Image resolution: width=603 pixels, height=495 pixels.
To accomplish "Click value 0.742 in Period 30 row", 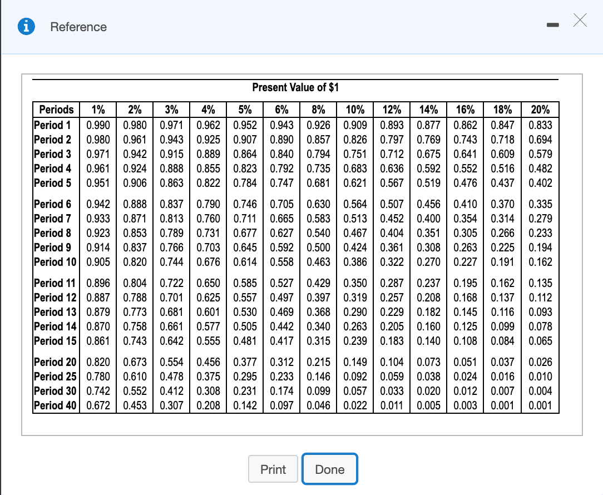I will tap(98, 391).
